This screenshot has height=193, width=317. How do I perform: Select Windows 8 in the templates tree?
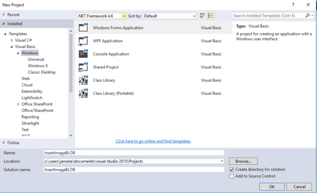pyautogui.click(x=38, y=66)
